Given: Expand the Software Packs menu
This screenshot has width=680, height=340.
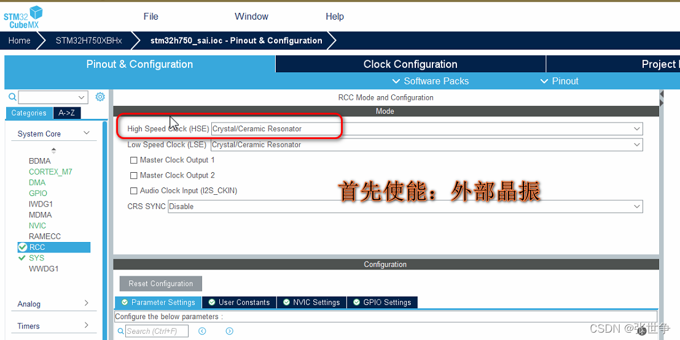Looking at the screenshot, I should pos(430,81).
